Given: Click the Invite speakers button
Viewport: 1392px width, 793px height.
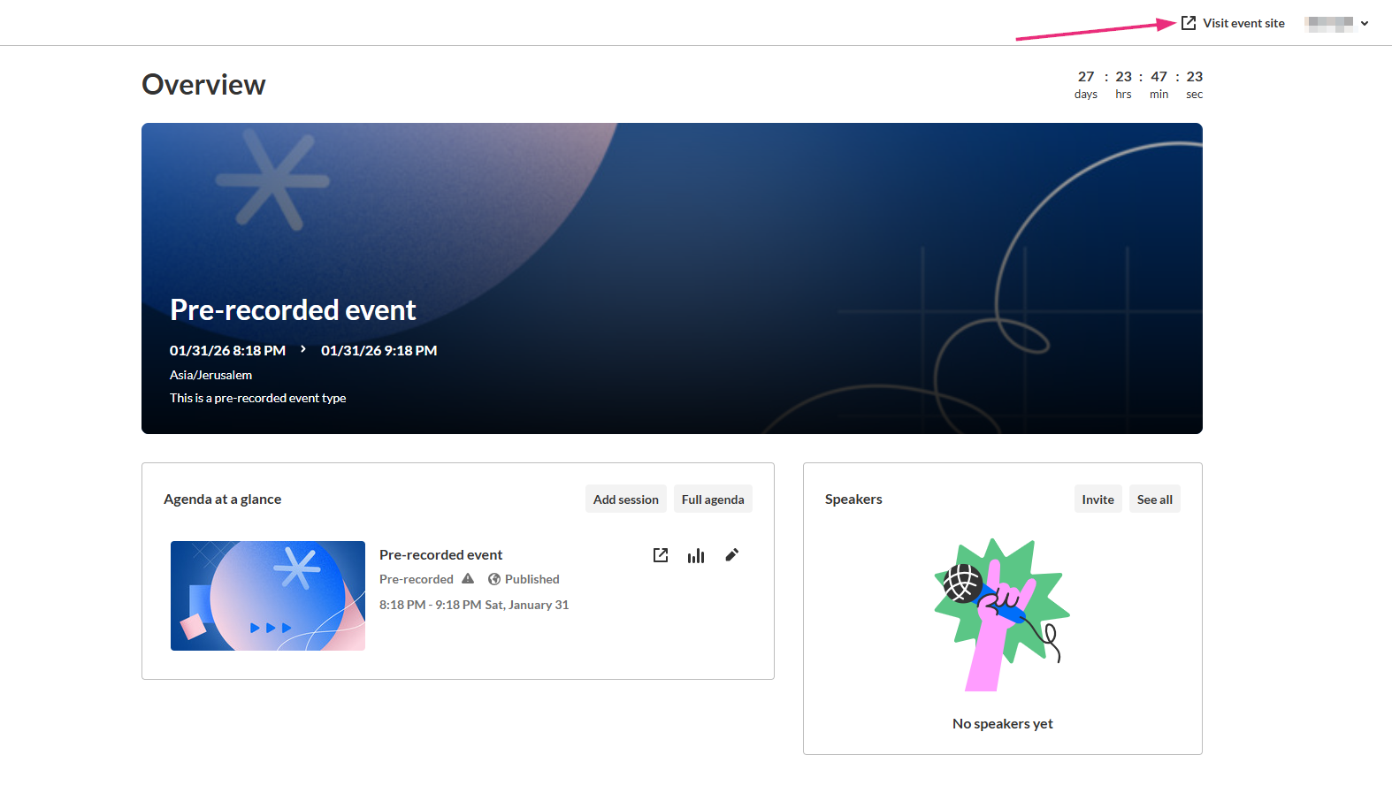Looking at the screenshot, I should (x=1098, y=499).
